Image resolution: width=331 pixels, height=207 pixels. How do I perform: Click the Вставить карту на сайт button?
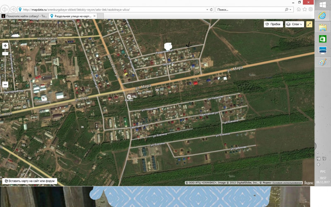click(x=29, y=181)
